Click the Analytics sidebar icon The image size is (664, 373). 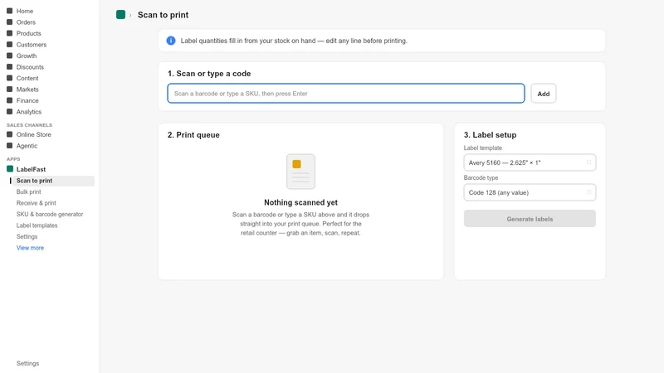point(9,112)
